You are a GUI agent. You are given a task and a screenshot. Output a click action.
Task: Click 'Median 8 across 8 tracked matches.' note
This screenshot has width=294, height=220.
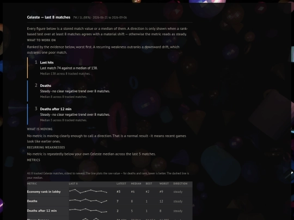pyautogui.click(x=63, y=97)
